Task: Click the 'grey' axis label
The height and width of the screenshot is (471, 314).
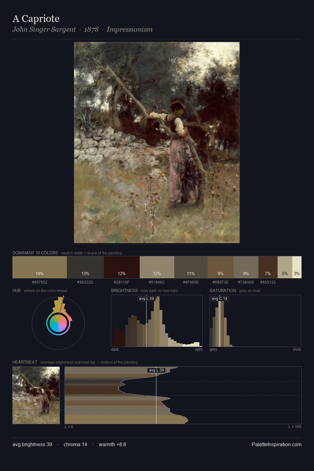Action: coord(214,349)
